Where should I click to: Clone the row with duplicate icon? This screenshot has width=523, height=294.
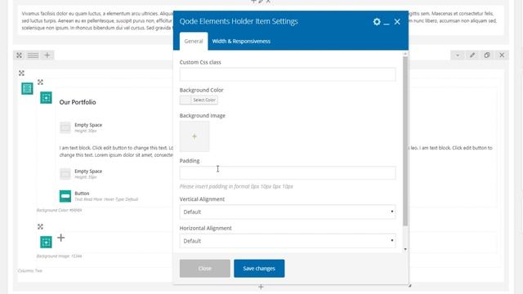(x=487, y=56)
